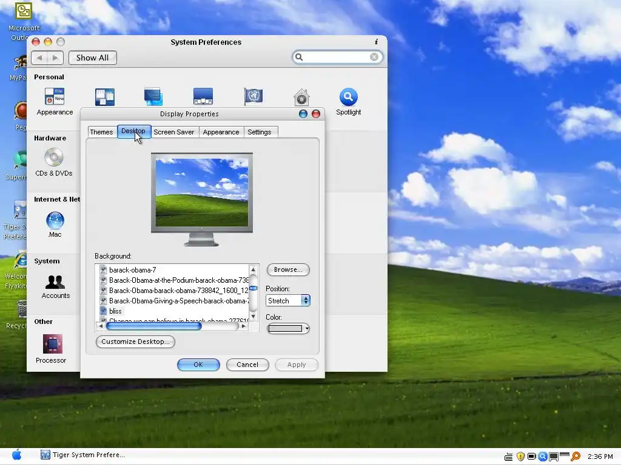The width and height of the screenshot is (621, 465).
Task: Open the .Mac preference pane
Action: [x=55, y=224]
